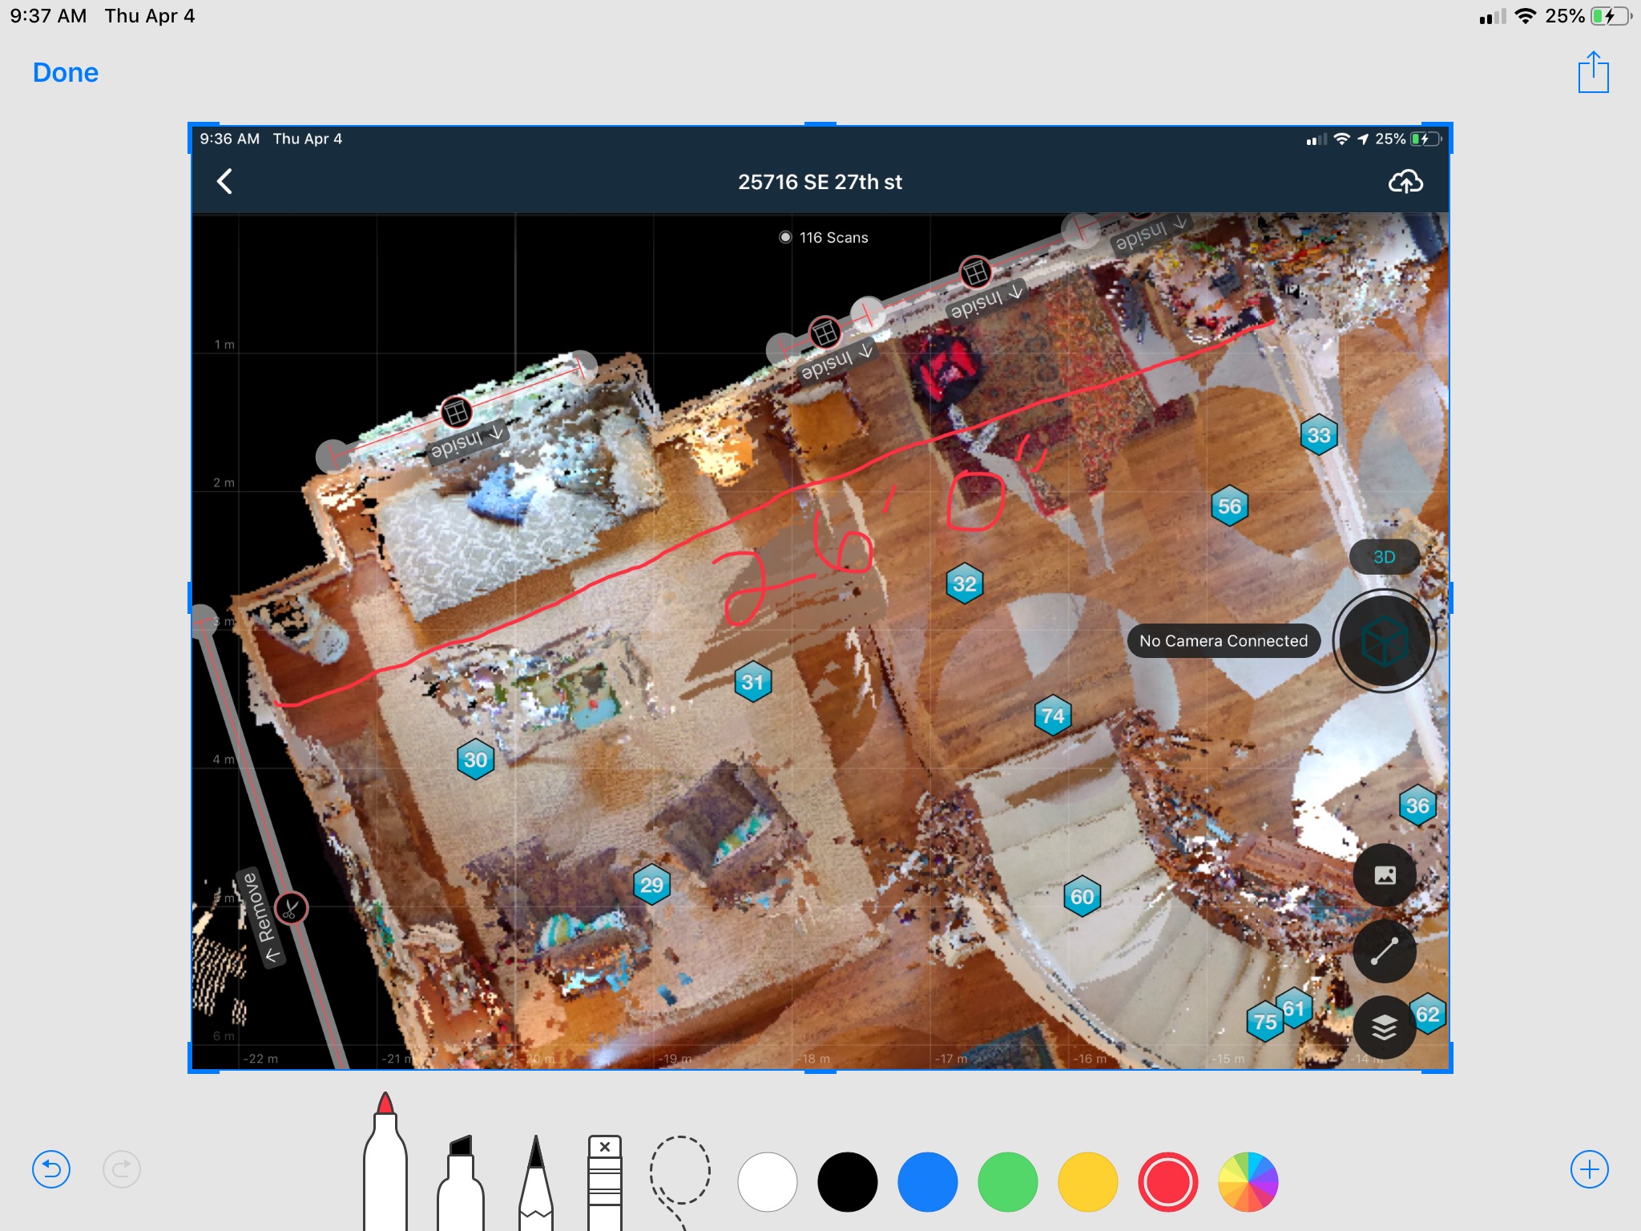Tap the redo arrow button

tap(122, 1169)
